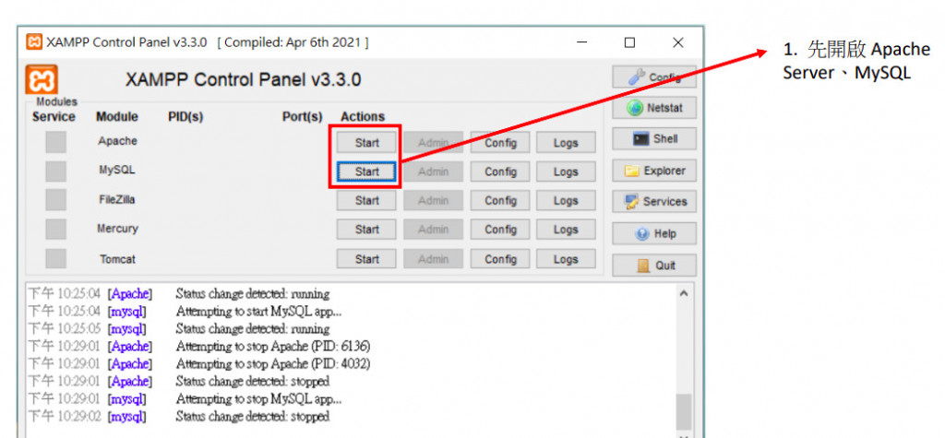Open Config for the Tomcat module
Screen dimensions: 945x438
[x=500, y=259]
